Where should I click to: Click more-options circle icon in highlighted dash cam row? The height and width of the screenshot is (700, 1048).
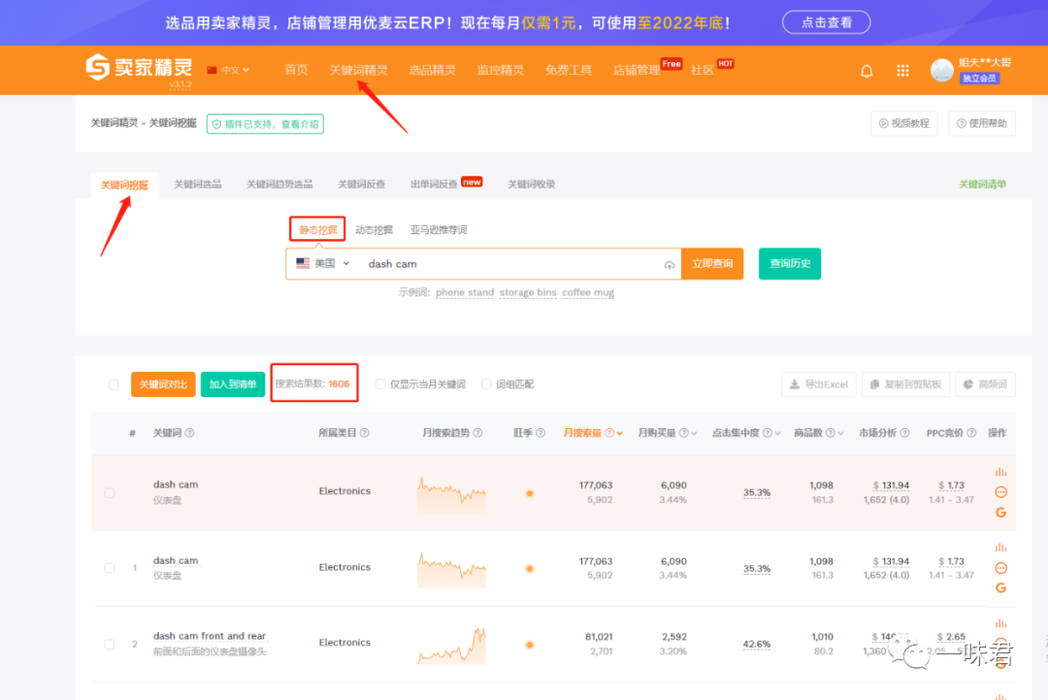1000,492
